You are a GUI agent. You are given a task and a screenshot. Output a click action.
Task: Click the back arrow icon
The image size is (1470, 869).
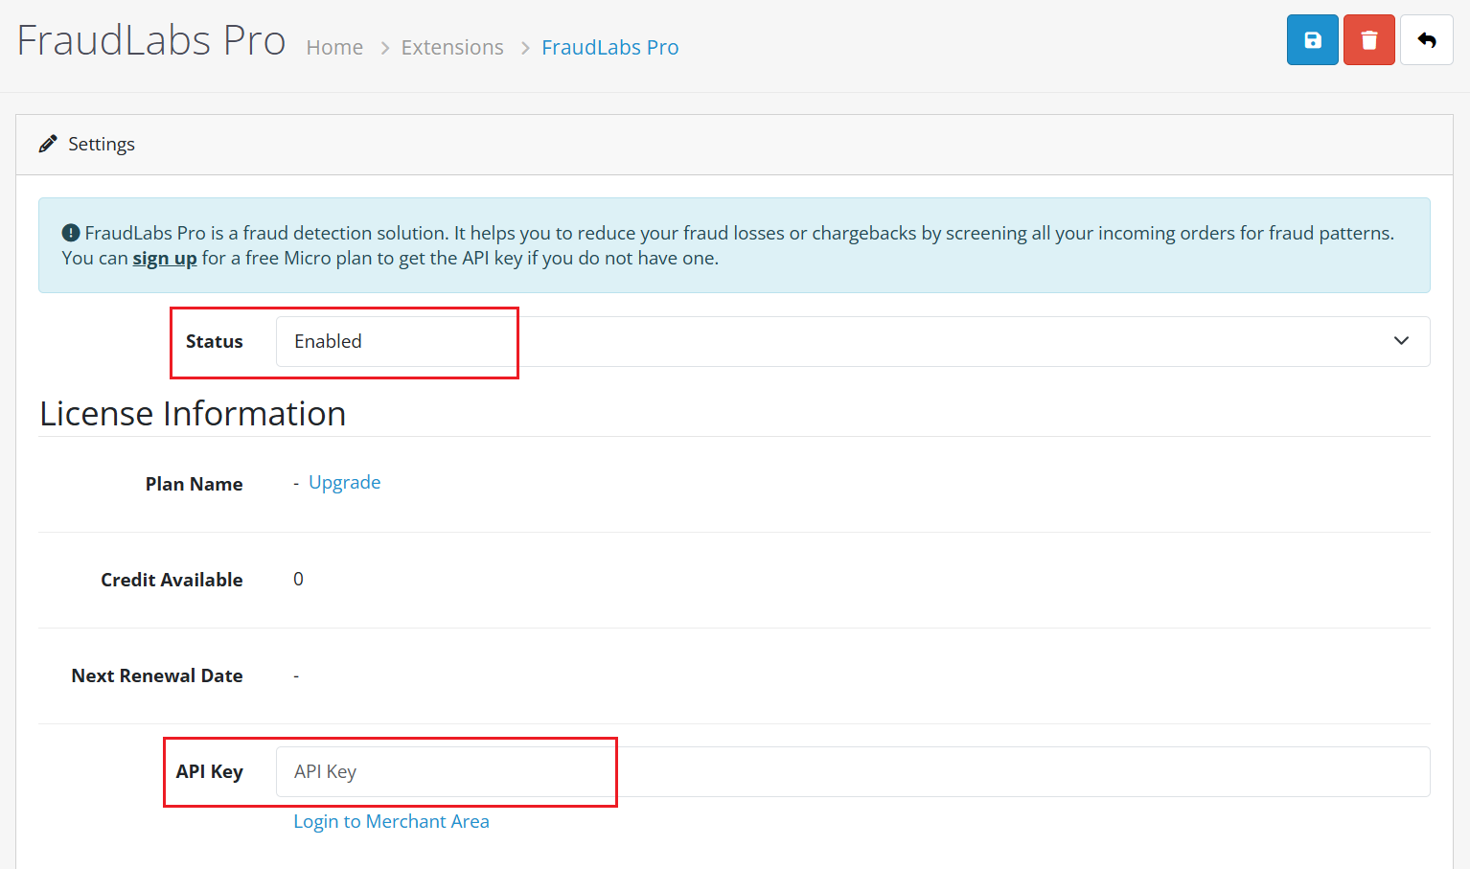click(1427, 39)
